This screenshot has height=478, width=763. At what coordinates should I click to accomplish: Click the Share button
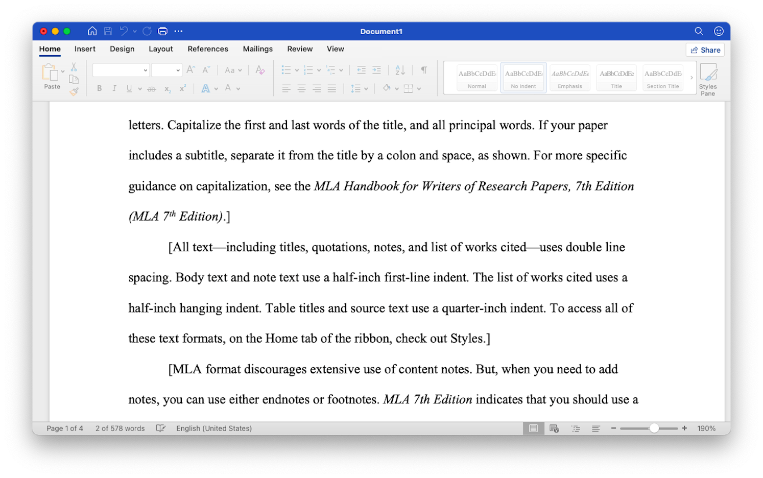pyautogui.click(x=705, y=50)
